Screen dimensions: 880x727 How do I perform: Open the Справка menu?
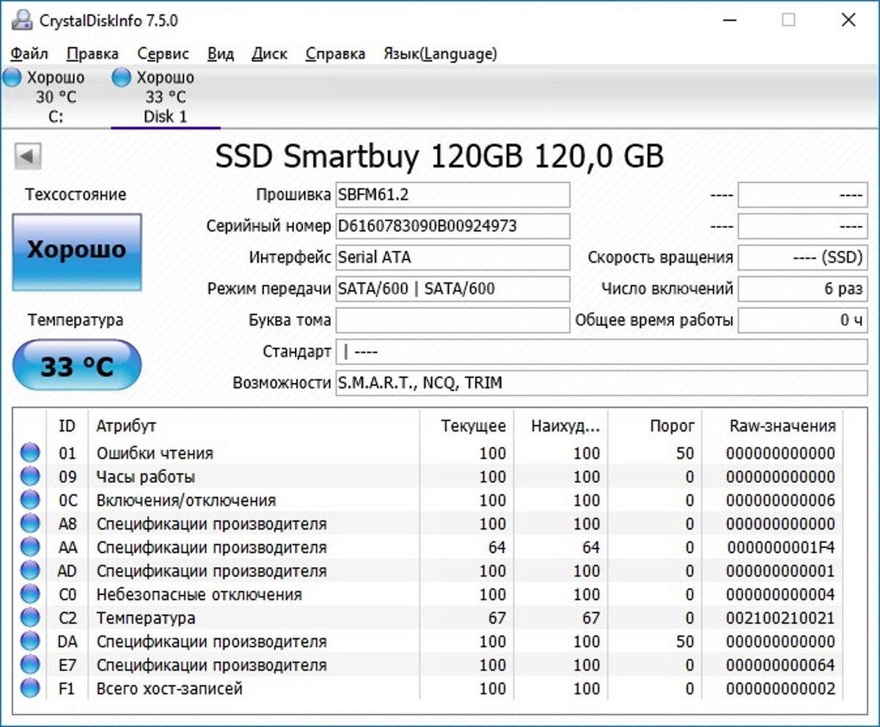(x=335, y=54)
